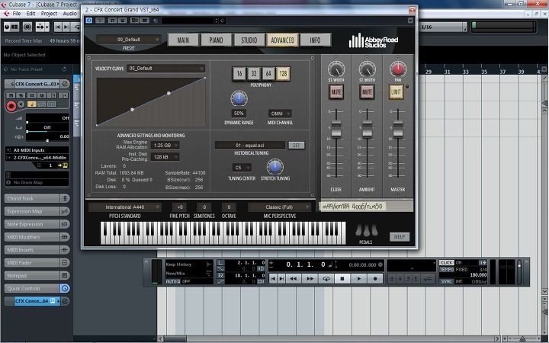This screenshot has height=343, width=549.
Task: Open the MIDI Channel OMNI dropdown
Action: click(x=280, y=114)
